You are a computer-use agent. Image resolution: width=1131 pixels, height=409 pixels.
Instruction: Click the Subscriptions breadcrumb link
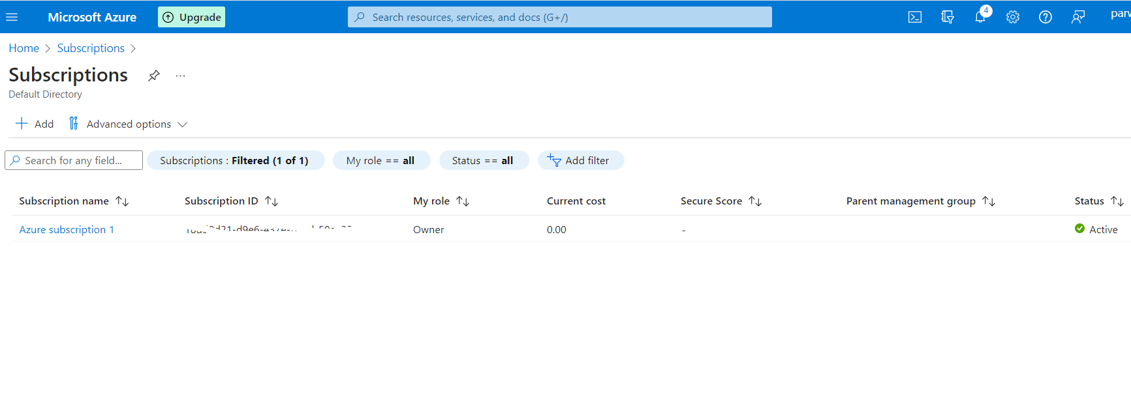(x=91, y=48)
